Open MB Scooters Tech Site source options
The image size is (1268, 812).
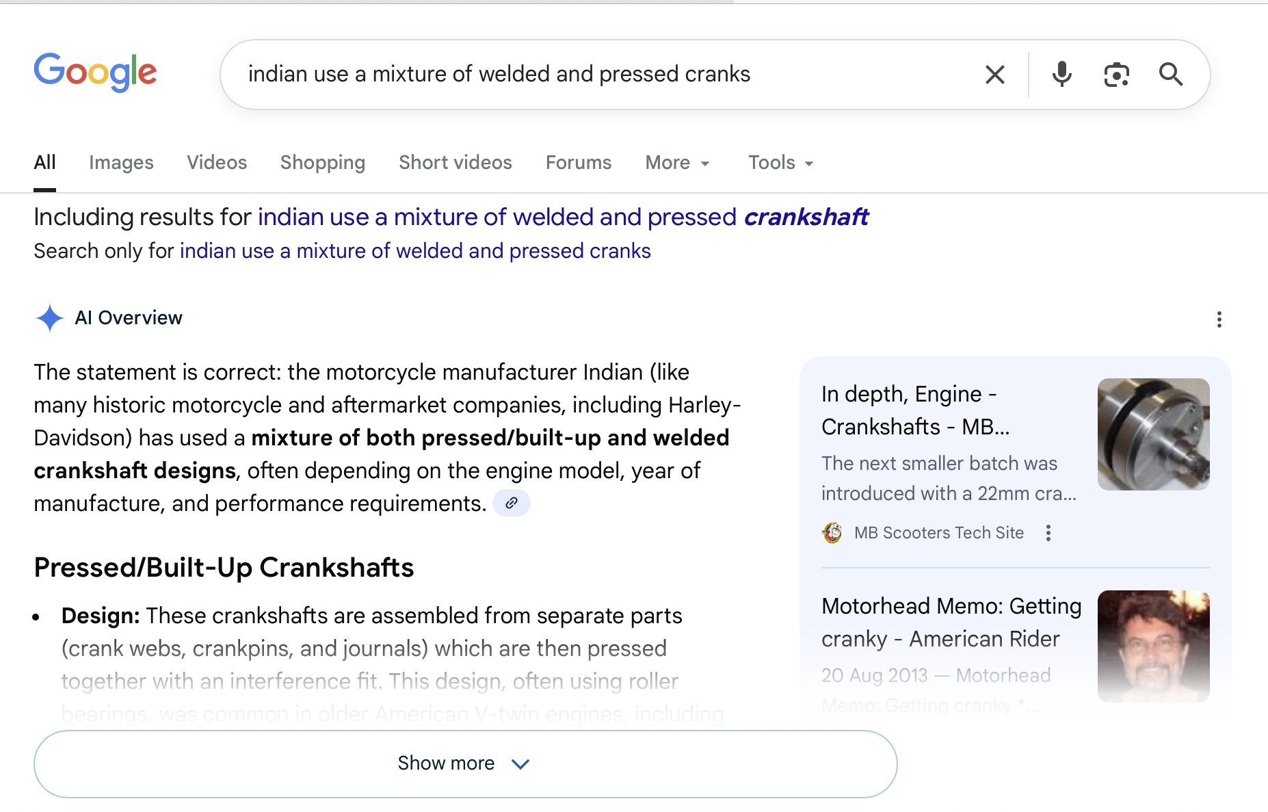click(x=1048, y=533)
